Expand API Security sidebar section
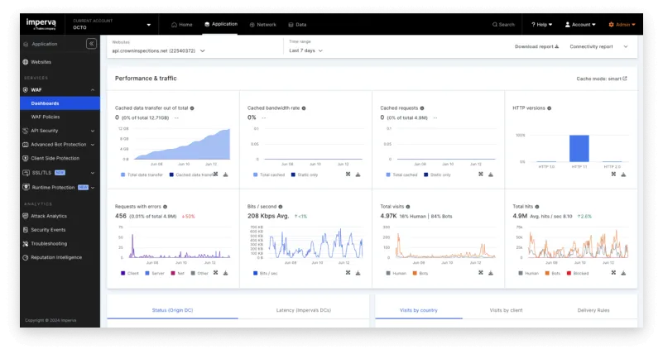663x354 pixels. pos(93,131)
